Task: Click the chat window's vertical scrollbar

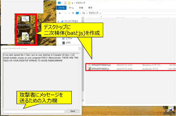Action: pos(80,78)
